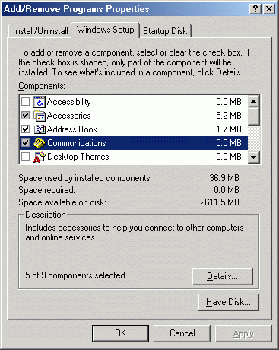Click the components list scrollbar thumb
Viewport: 279px width, 350px height.
[x=254, y=116]
